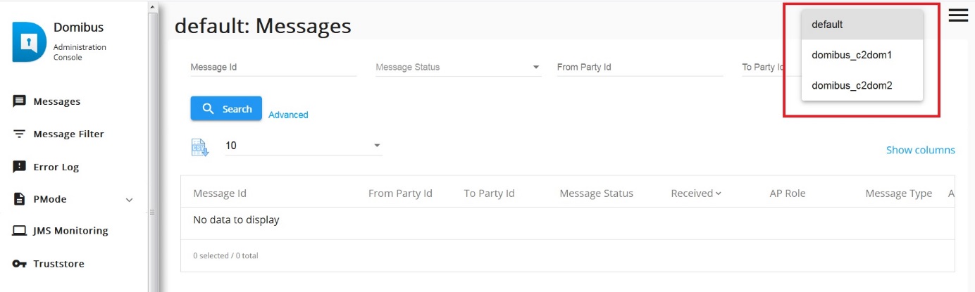Focus the Message Id input field
This screenshot has width=975, height=292.
[273, 68]
